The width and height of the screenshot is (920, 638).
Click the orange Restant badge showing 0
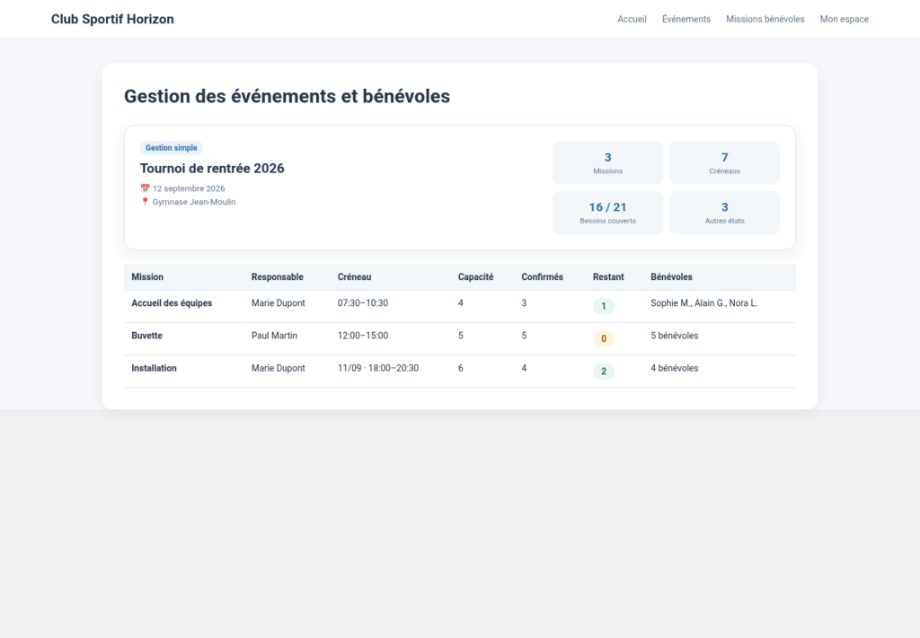tap(603, 338)
